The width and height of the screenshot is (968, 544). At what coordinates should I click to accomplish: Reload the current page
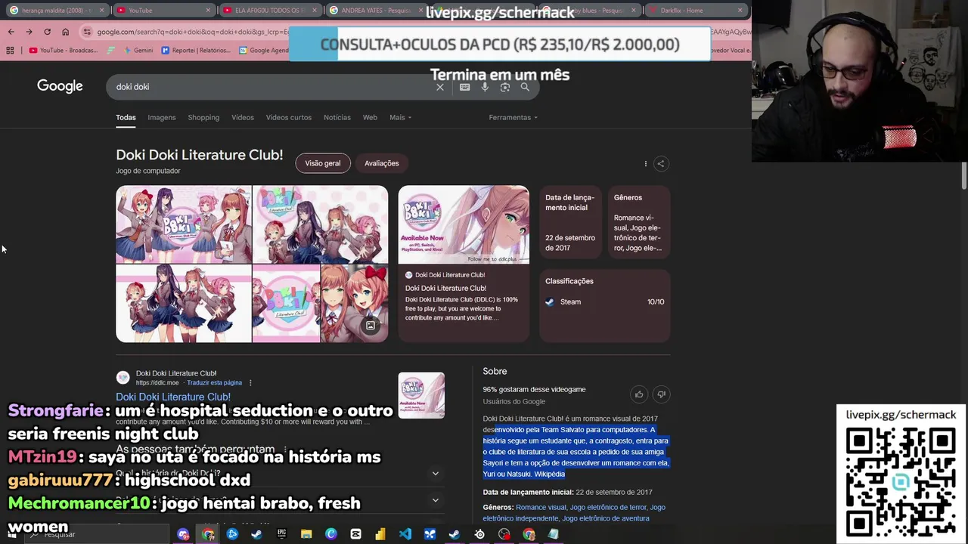47,32
